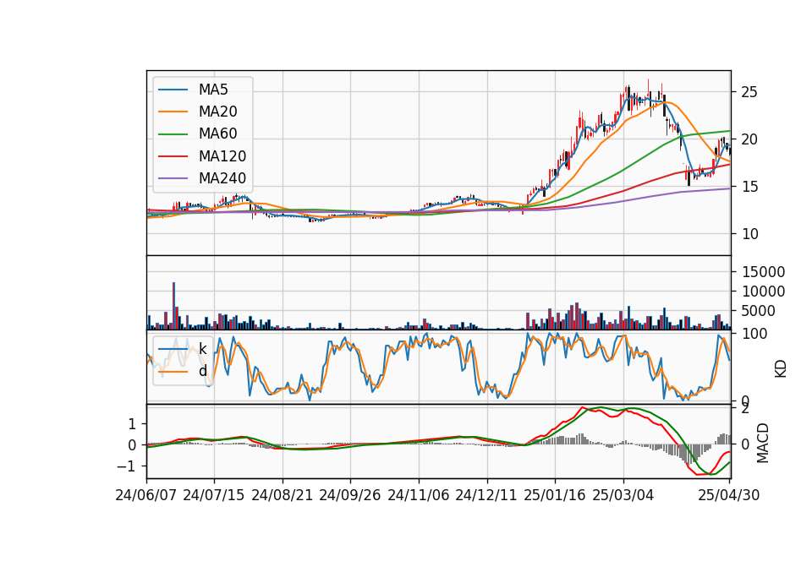Click the MA120 legend label
This screenshot has height=583, width=812.
pos(222,156)
